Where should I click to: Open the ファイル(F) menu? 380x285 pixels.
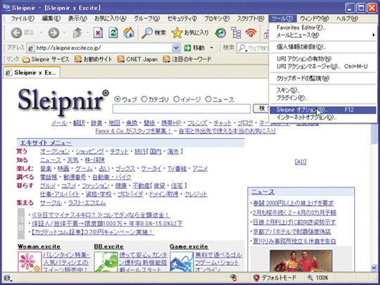(23, 18)
